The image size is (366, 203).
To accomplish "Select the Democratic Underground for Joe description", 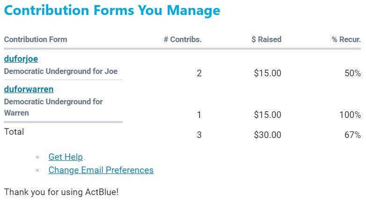I will click(x=61, y=72).
